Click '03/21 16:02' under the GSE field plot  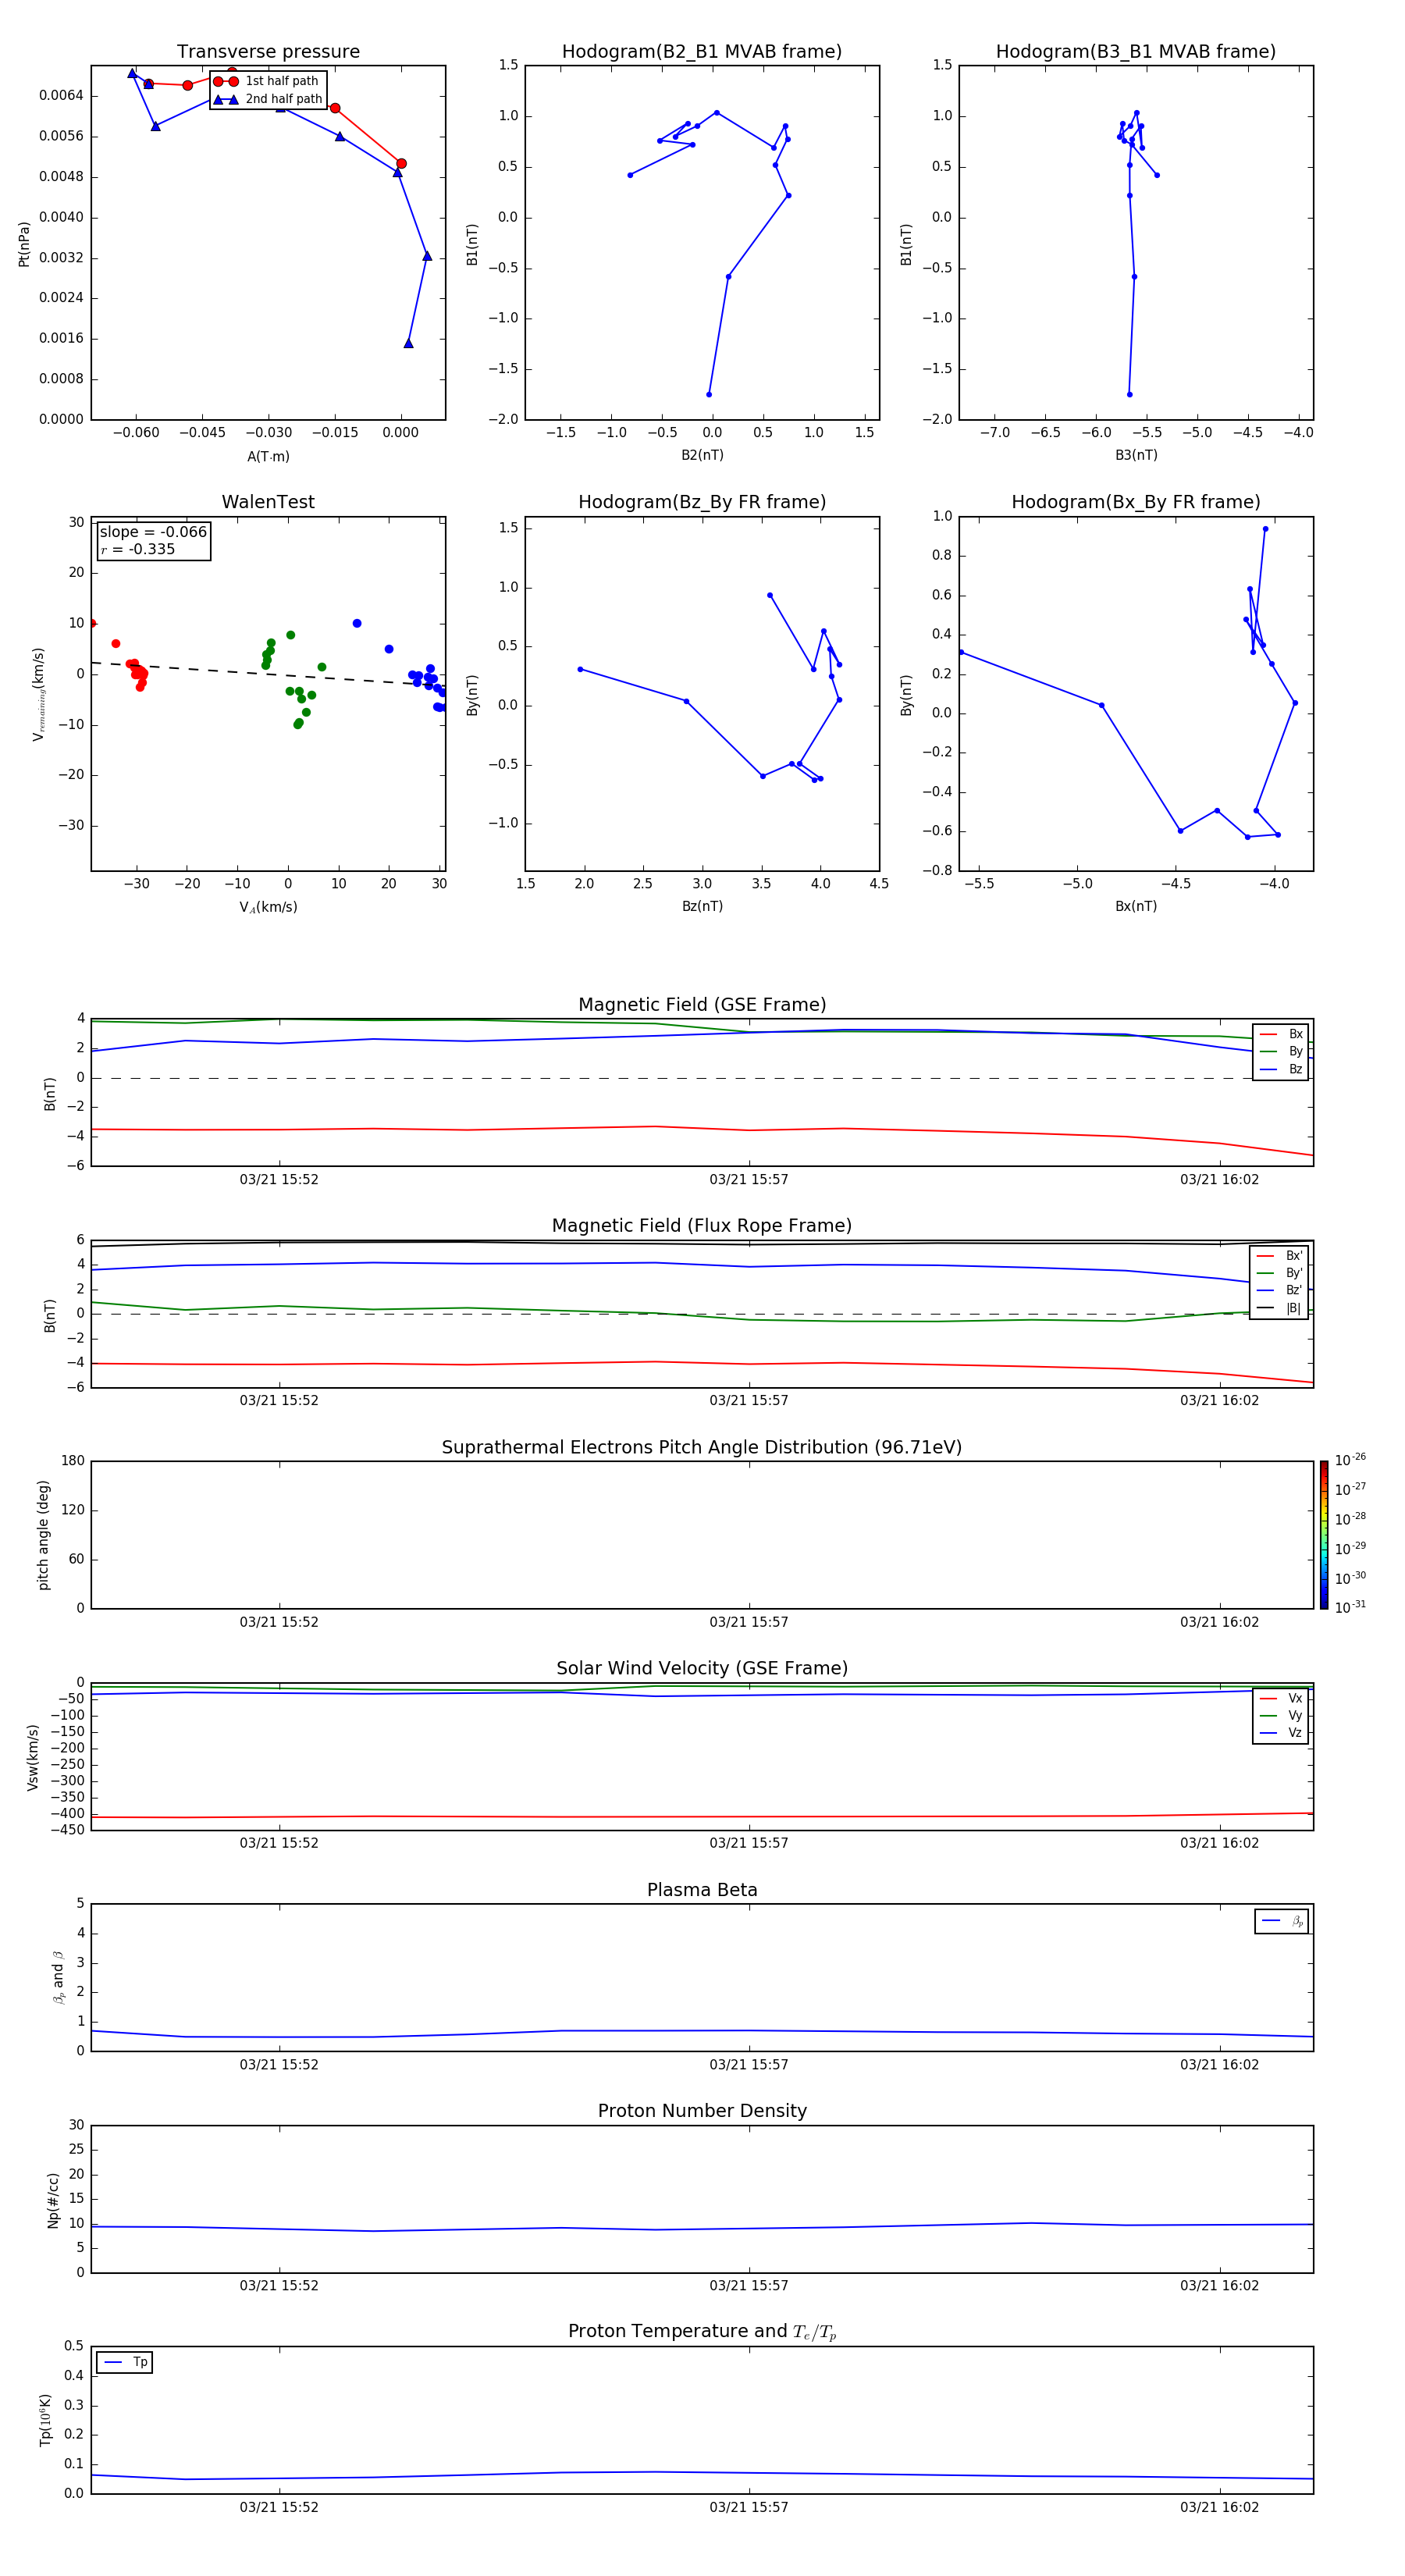(1219, 1179)
